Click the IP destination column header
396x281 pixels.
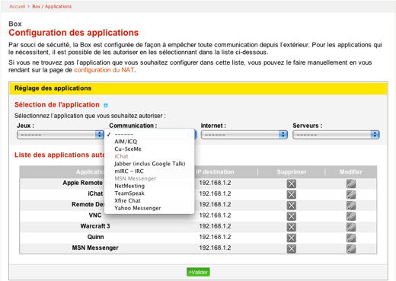(215, 172)
